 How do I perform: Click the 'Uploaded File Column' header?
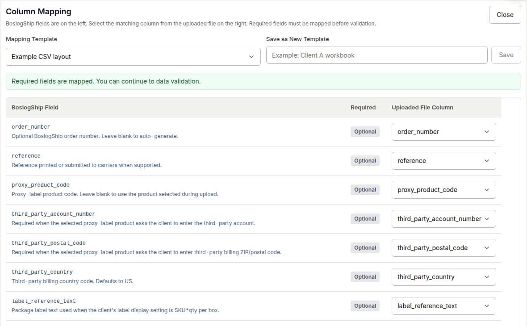[422, 108]
